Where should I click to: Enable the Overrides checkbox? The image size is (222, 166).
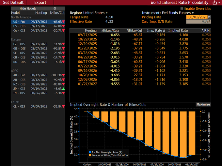coord(182,8)
